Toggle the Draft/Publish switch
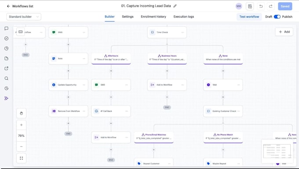This screenshot has height=169, width=299. 277,17
